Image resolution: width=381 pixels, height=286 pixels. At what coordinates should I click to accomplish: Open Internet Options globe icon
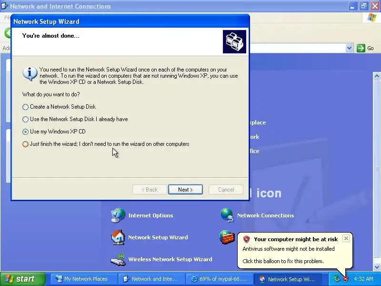(x=118, y=215)
